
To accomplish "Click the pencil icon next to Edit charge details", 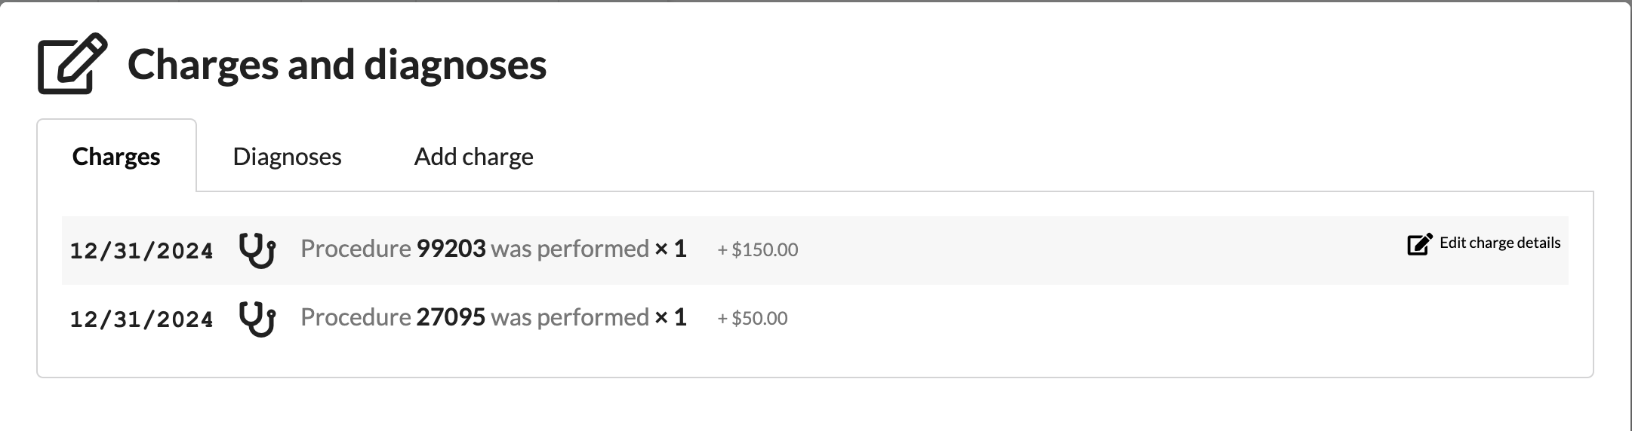I will pos(1419,244).
